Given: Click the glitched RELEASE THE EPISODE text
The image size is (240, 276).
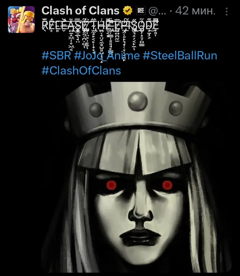Looking at the screenshot, I should [x=100, y=25].
